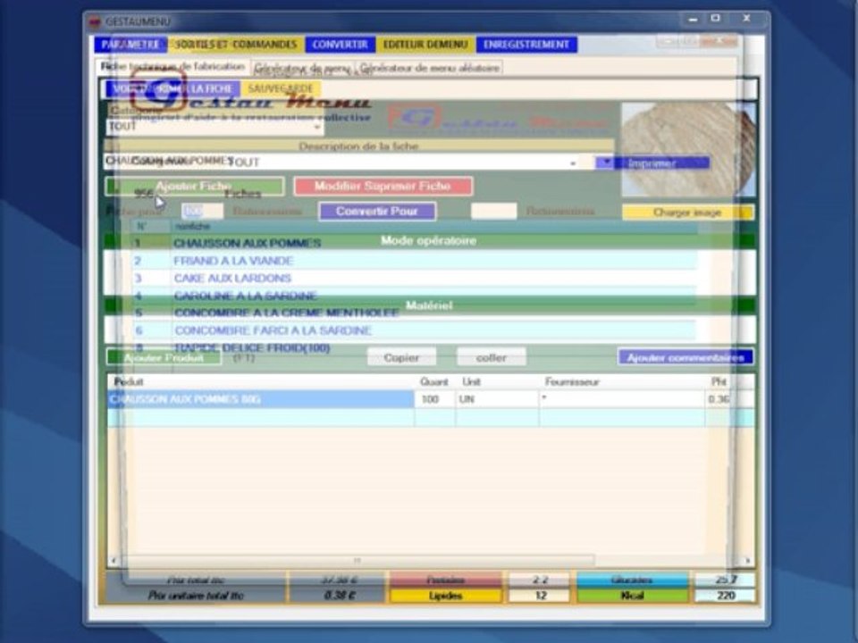858x643 pixels.
Task: Click the Pht column header
Action: [729, 381]
